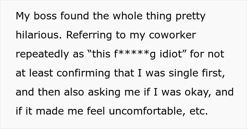
Task: Click the word "made" in last line
Action: 50,111
